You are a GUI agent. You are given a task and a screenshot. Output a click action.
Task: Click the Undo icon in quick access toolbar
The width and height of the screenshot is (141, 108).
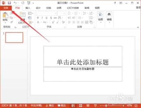[15, 3]
